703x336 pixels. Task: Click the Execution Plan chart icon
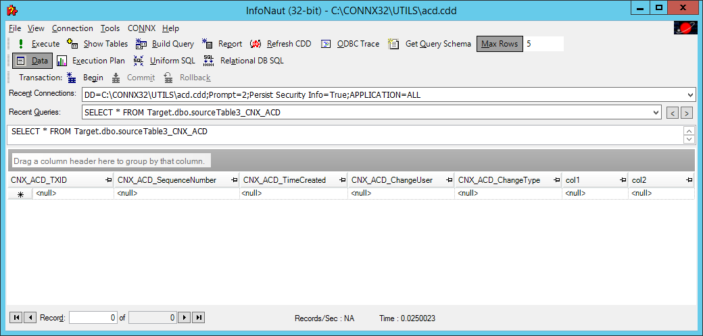[62, 61]
